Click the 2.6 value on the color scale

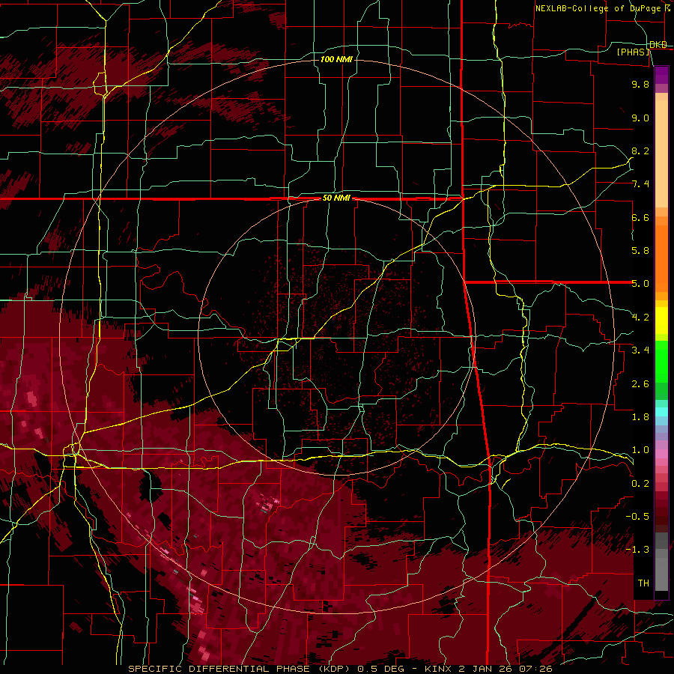(640, 383)
